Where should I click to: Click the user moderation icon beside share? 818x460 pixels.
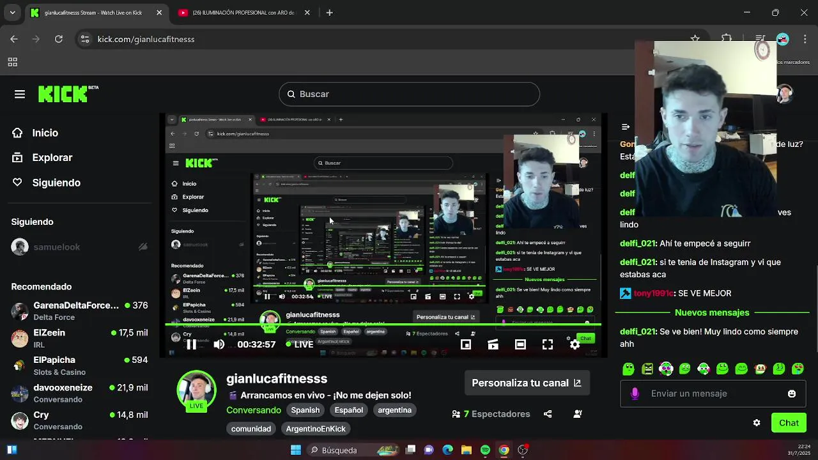click(578, 414)
